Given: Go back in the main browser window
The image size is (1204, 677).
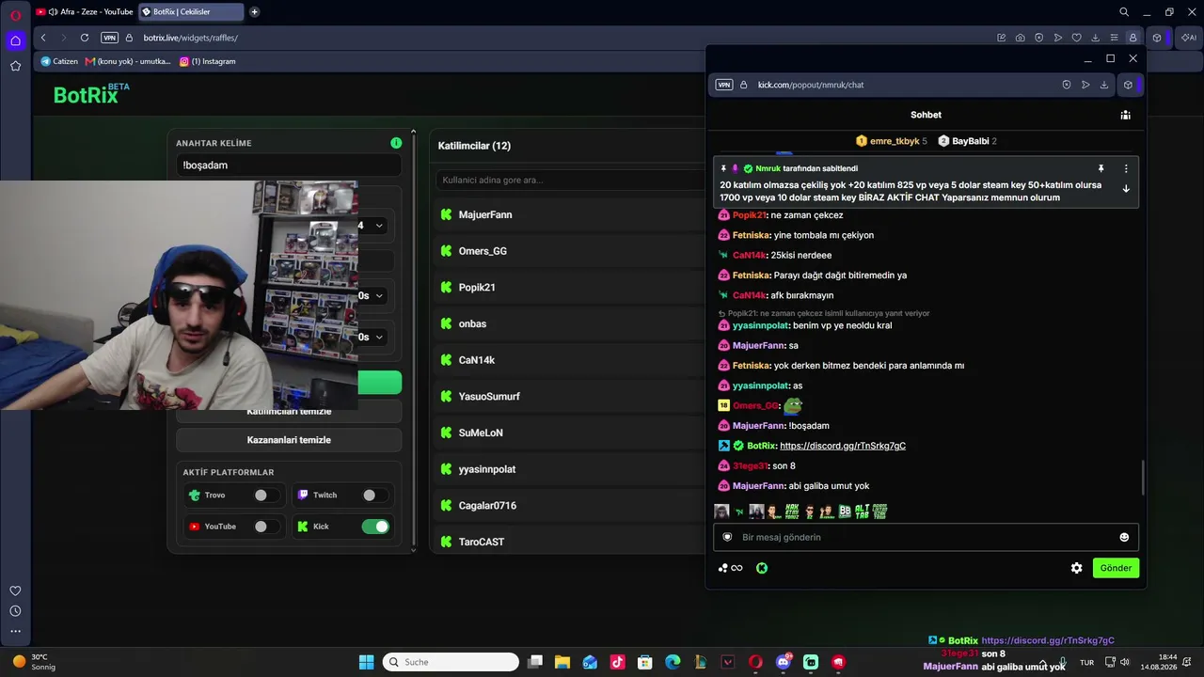Looking at the screenshot, I should [x=43, y=38].
